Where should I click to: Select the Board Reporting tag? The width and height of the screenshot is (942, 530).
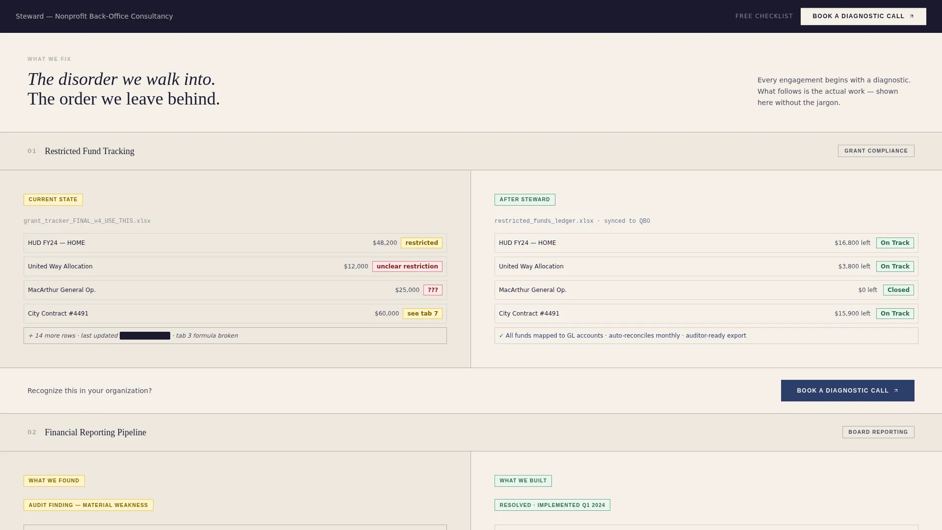tap(878, 432)
